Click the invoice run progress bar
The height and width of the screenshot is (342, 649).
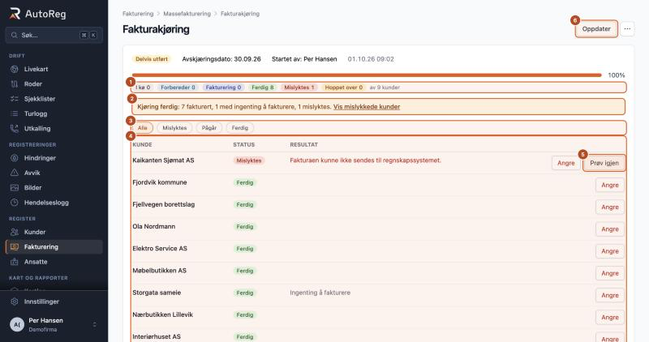pos(367,75)
